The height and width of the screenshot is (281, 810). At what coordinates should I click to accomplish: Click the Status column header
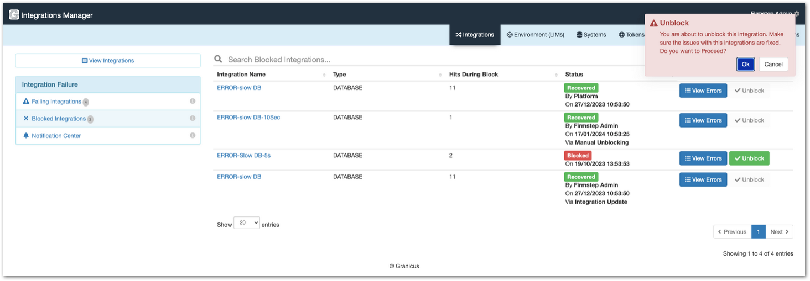574,75
